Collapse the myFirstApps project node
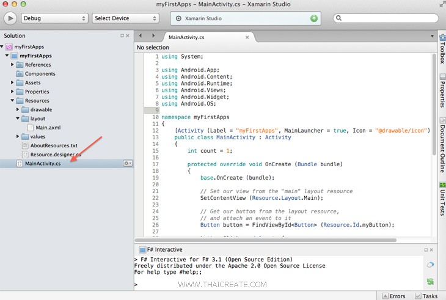446x300 pixels. [x=7, y=56]
